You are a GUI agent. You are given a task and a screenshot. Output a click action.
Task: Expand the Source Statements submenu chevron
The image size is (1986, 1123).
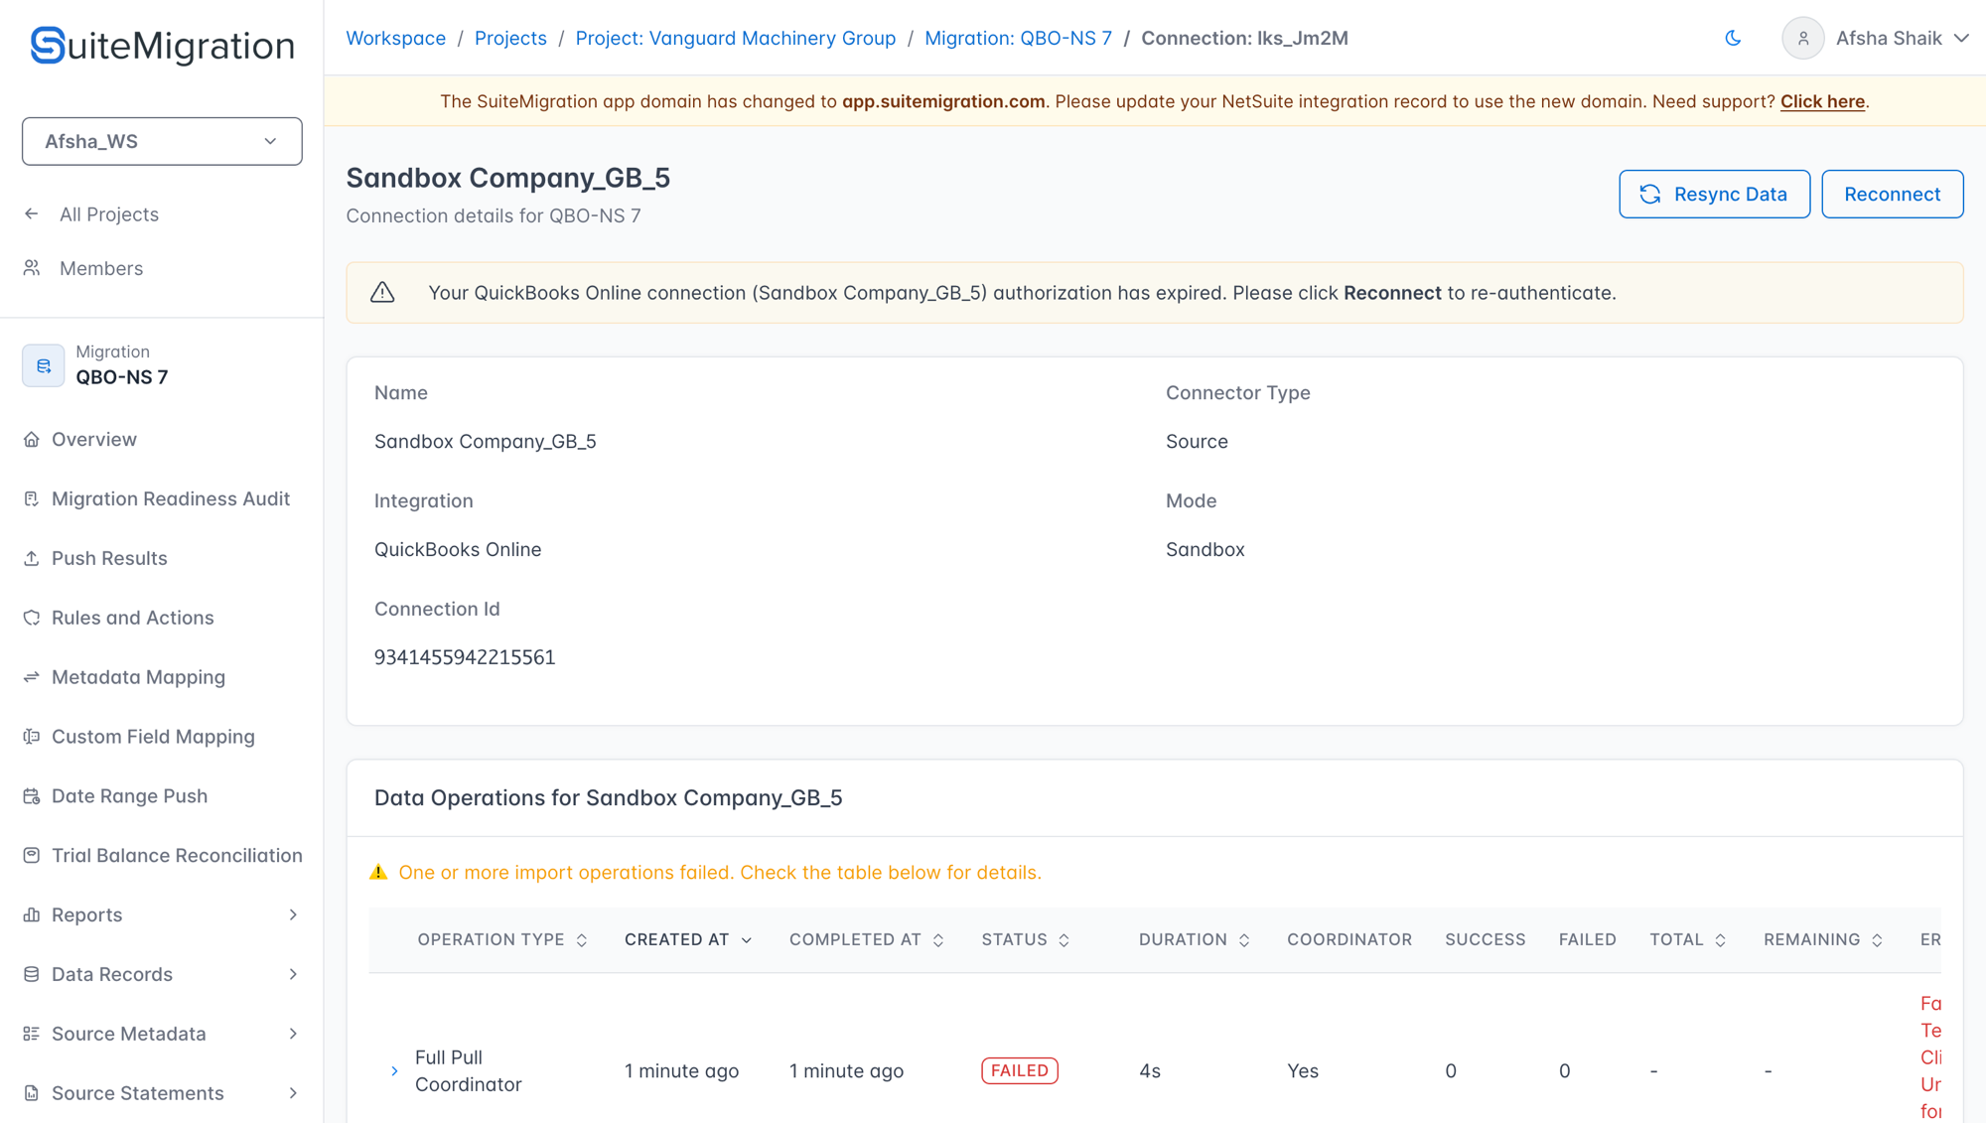[x=293, y=1093]
